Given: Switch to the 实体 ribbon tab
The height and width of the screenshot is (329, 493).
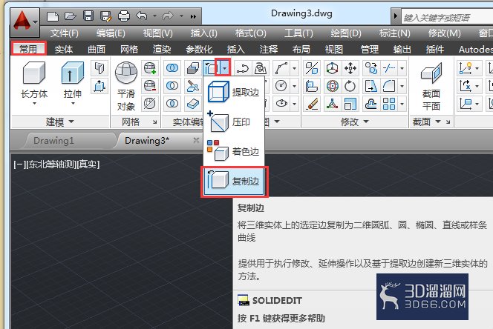Looking at the screenshot, I should point(64,49).
